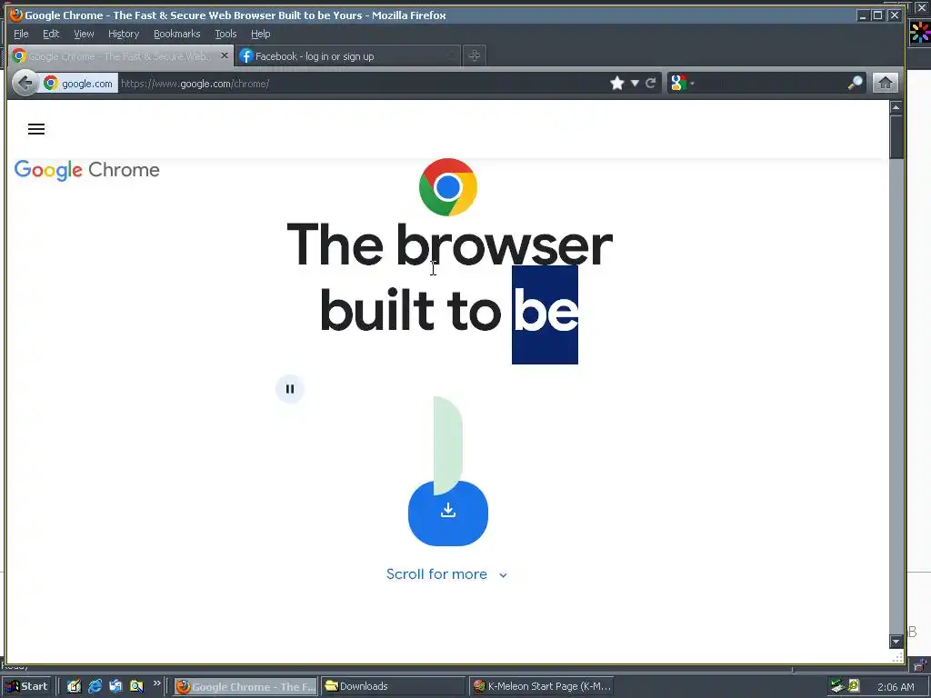Open the Windows Start menu
Image resolution: width=931 pixels, height=698 pixels.
(26, 686)
